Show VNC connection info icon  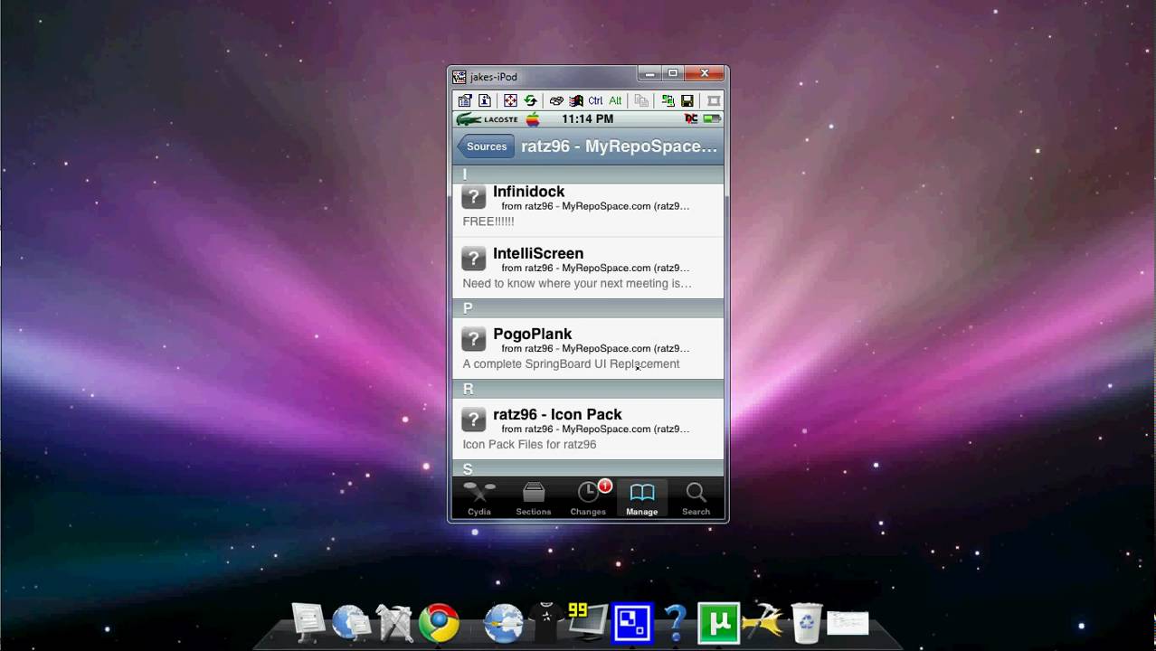(485, 100)
